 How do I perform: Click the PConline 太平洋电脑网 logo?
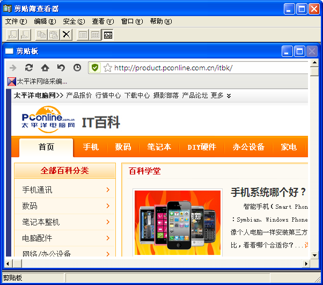point(48,120)
